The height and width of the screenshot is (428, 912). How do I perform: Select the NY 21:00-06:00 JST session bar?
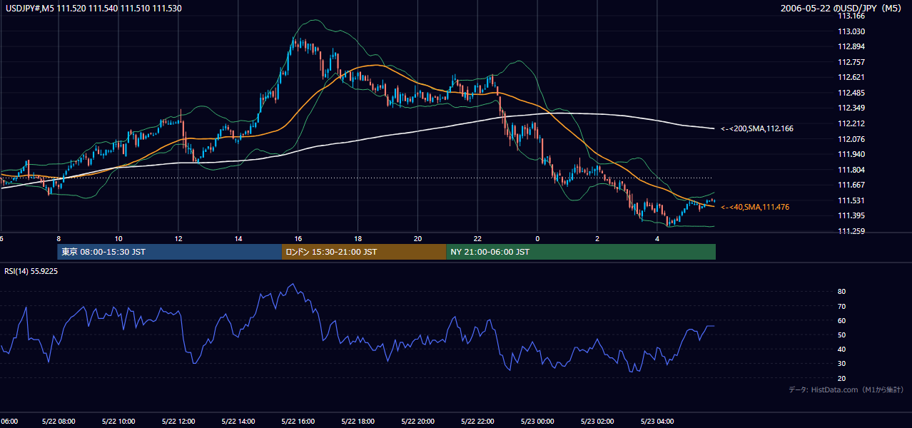click(x=581, y=252)
